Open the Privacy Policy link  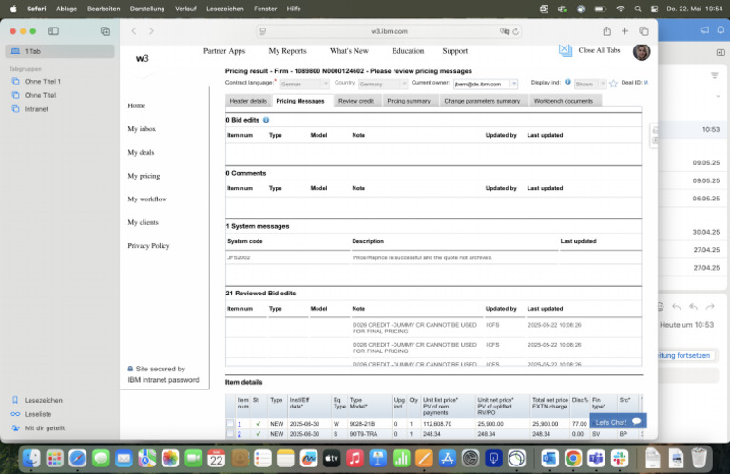[x=148, y=246]
